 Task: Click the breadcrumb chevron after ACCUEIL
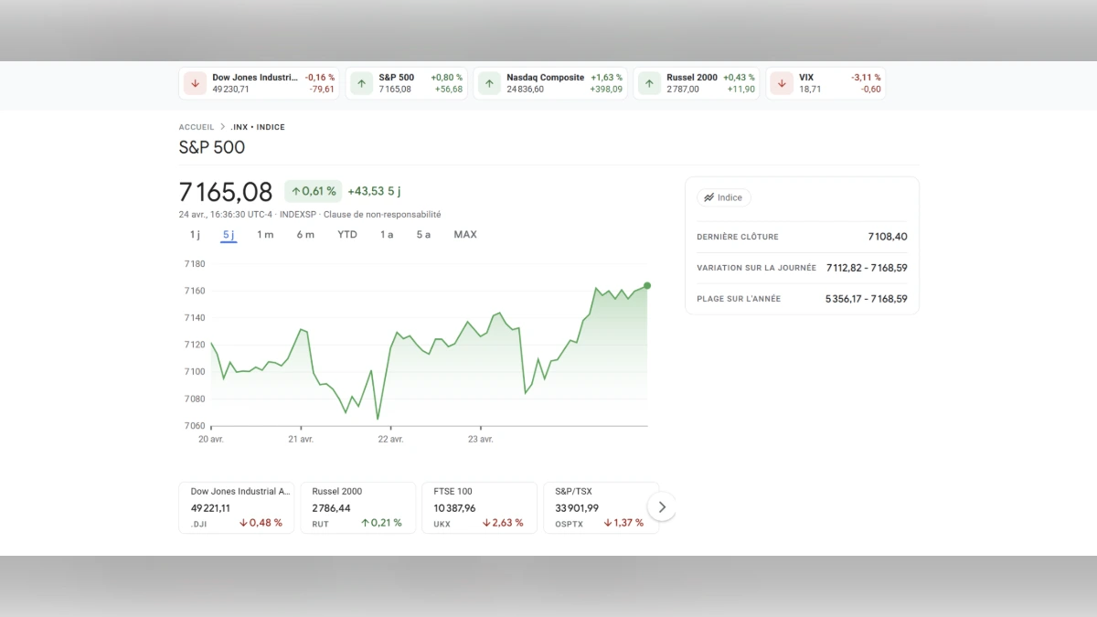224,127
